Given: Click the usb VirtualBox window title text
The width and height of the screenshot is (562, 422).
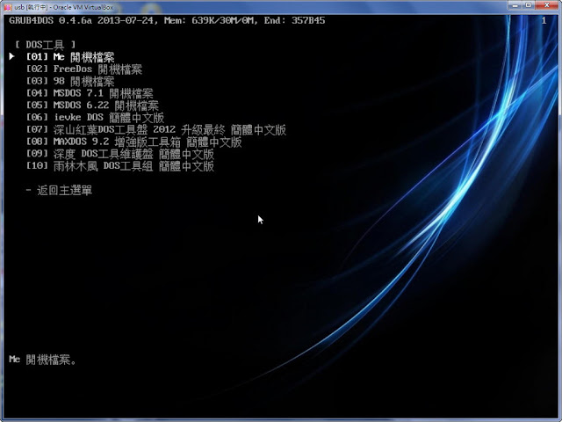Looking at the screenshot, I should (x=64, y=7).
